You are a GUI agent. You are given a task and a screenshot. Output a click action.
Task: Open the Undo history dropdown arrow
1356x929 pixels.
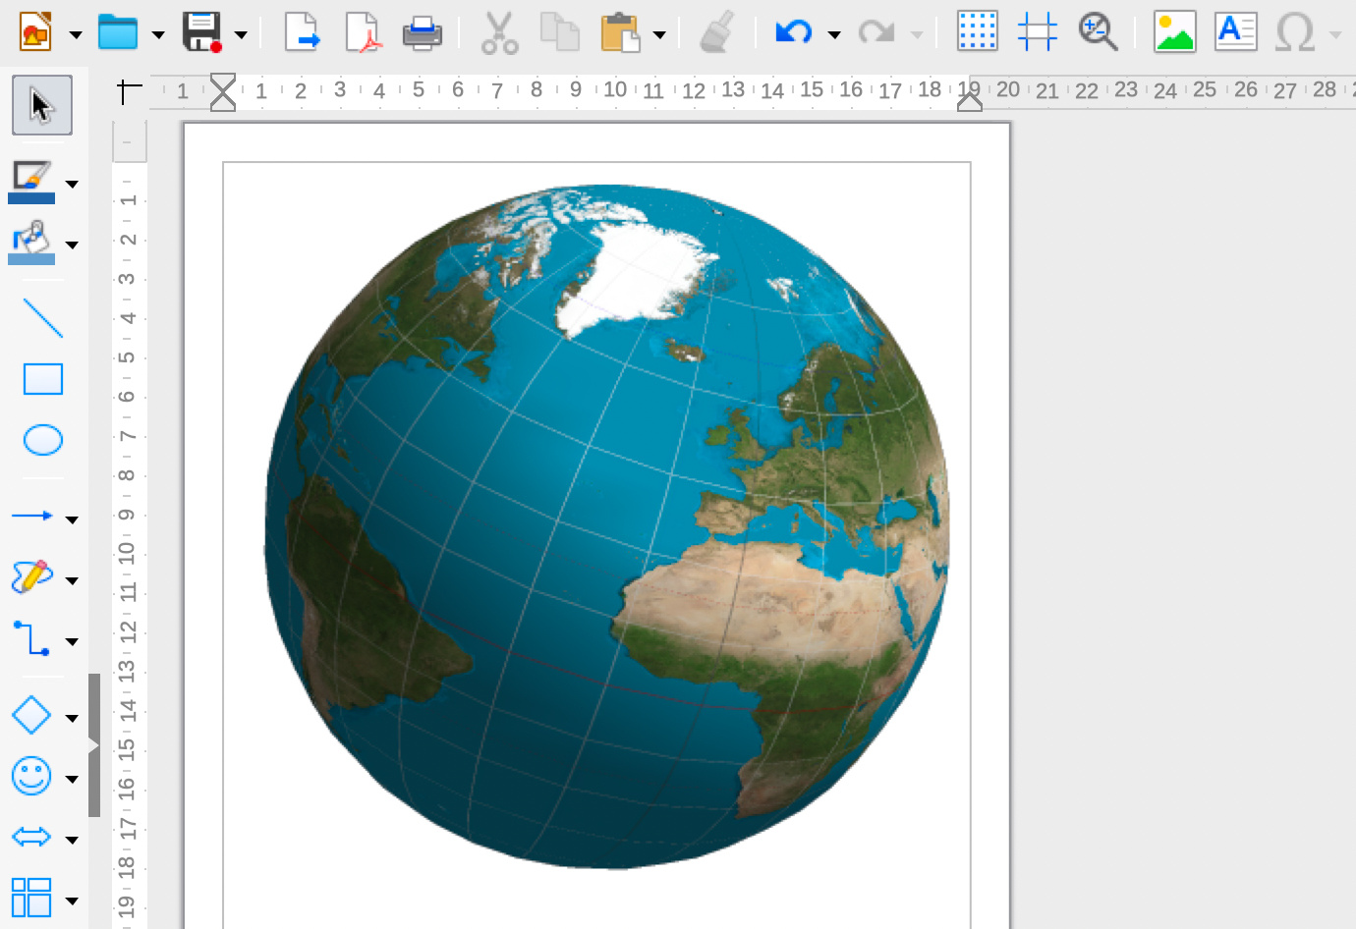834,34
